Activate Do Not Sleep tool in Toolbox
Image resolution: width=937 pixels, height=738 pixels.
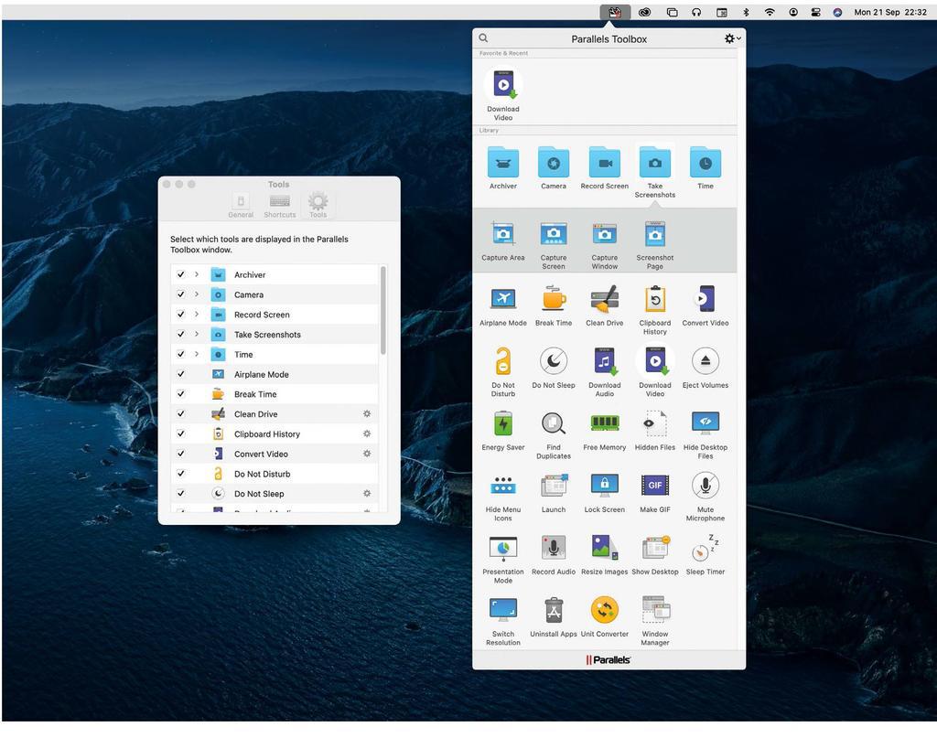pos(554,361)
